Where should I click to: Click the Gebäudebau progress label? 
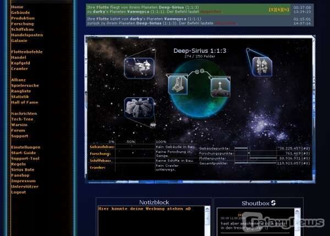coord(102,147)
